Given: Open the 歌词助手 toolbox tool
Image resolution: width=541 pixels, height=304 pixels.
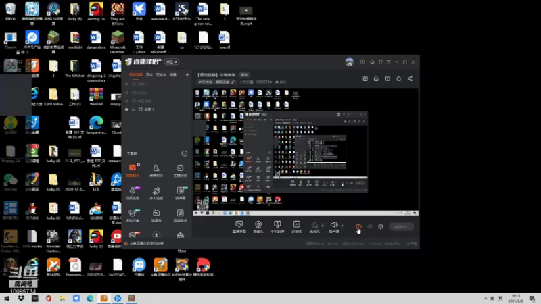Looking at the screenshot, I should 180,216.
